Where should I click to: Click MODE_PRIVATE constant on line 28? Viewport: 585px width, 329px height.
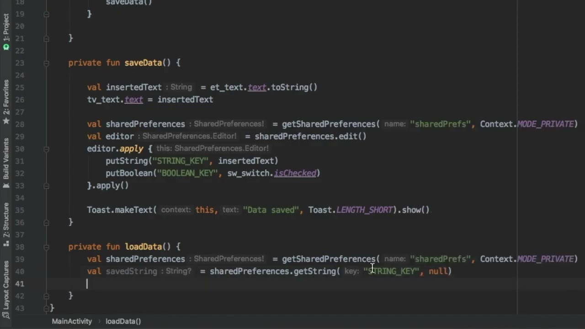point(545,124)
